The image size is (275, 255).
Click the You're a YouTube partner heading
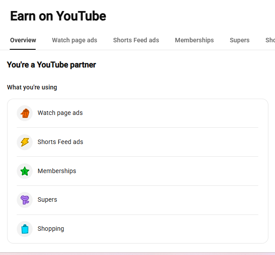tap(52, 65)
